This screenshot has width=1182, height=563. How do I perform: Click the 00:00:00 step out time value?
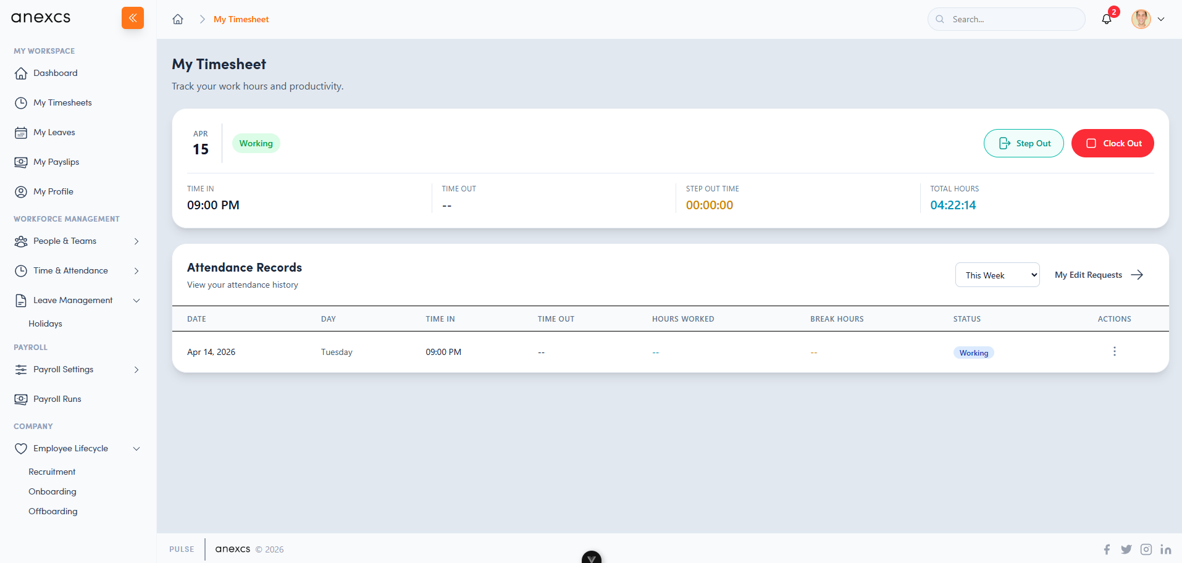click(x=710, y=205)
